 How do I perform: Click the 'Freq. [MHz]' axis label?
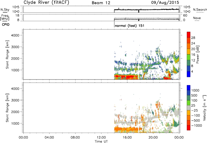5,17
